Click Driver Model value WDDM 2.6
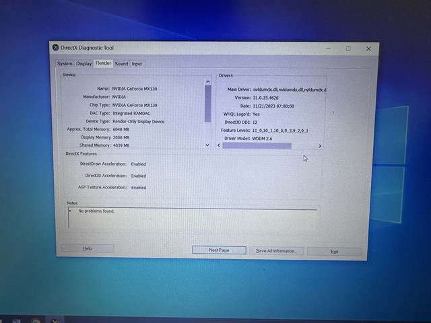This screenshot has width=431, height=323. coord(262,139)
